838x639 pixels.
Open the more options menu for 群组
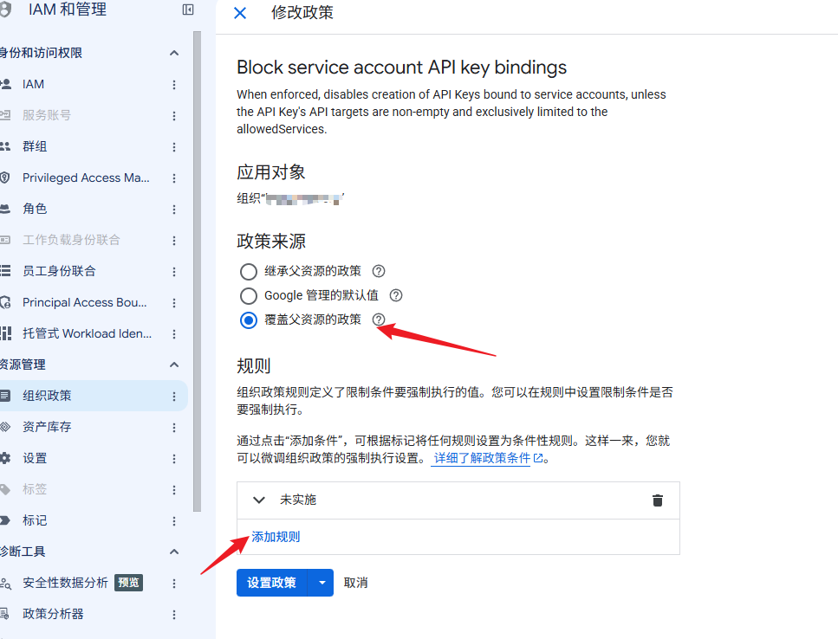tap(174, 147)
